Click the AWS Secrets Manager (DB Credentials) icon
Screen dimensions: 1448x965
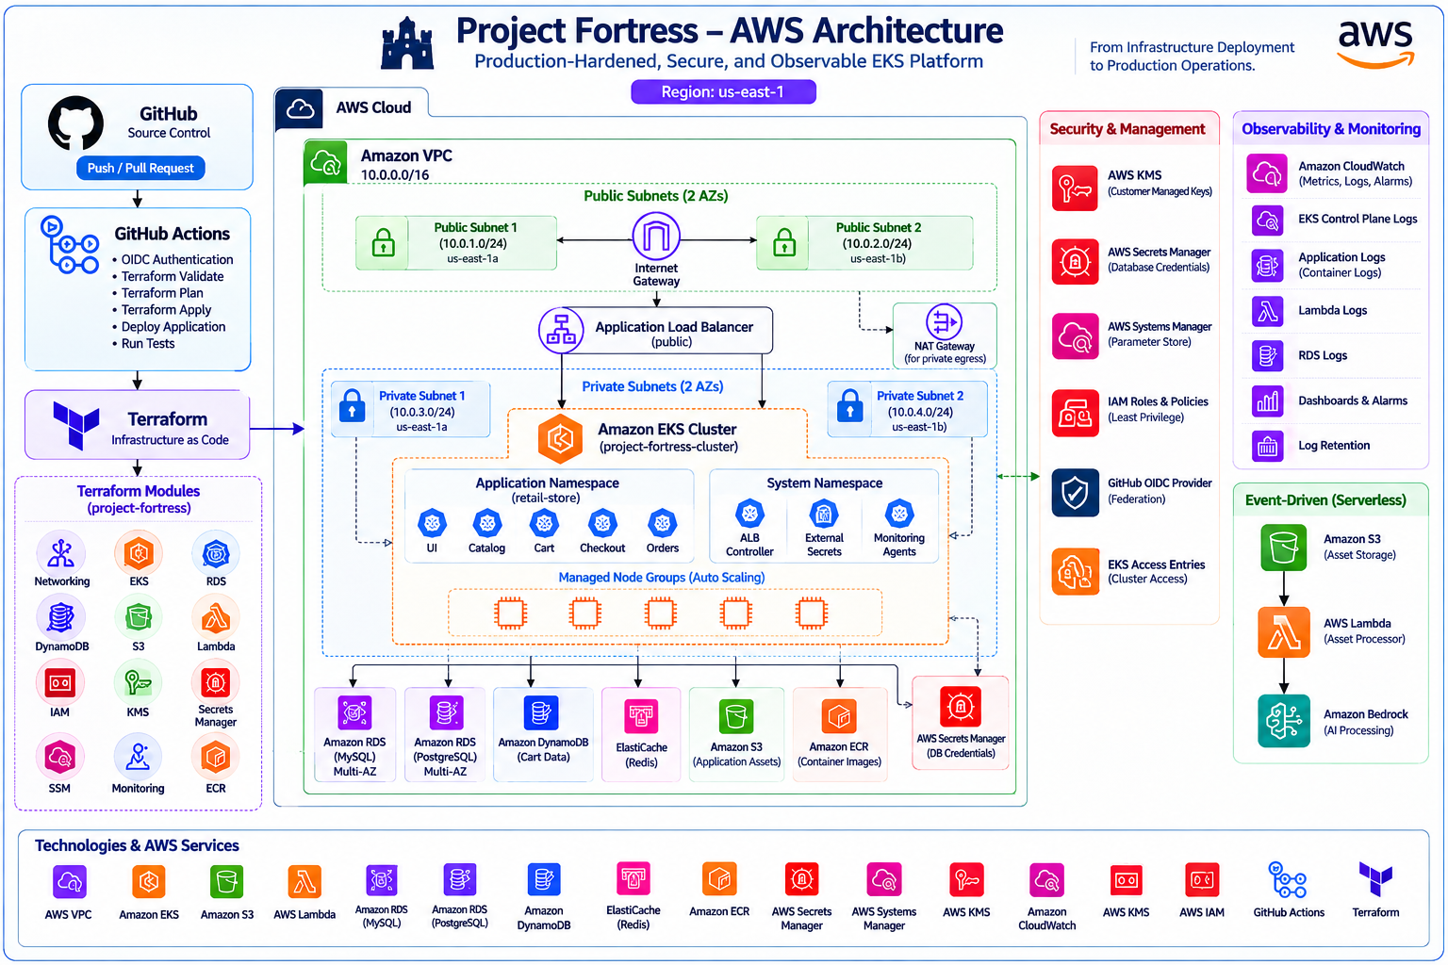pos(961,706)
